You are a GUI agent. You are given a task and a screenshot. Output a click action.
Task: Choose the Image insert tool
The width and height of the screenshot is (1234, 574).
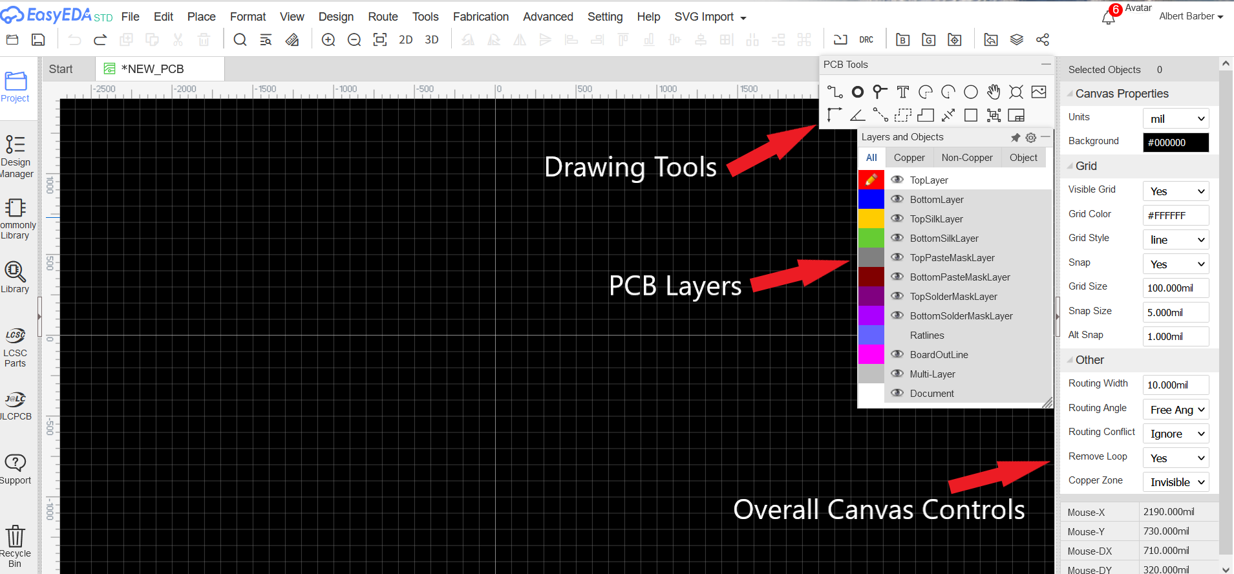point(1039,92)
